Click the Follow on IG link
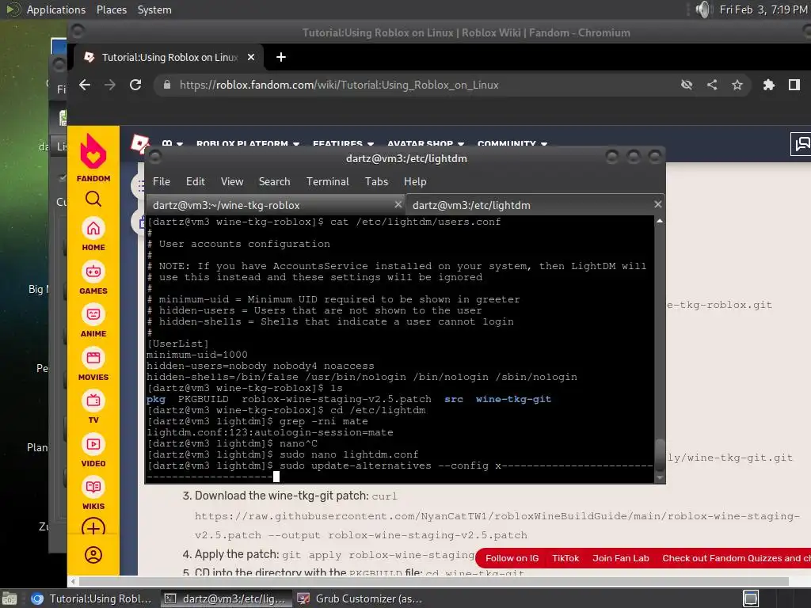Screen dimensions: 811x608 pyautogui.click(x=512, y=558)
